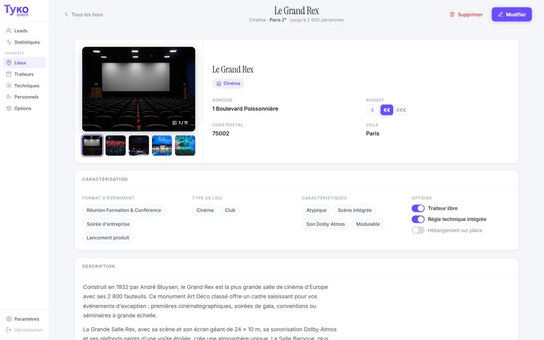Viewport: 544px width, 340px height.
Task: Click Déconnexion to log out
Action: pos(24,330)
